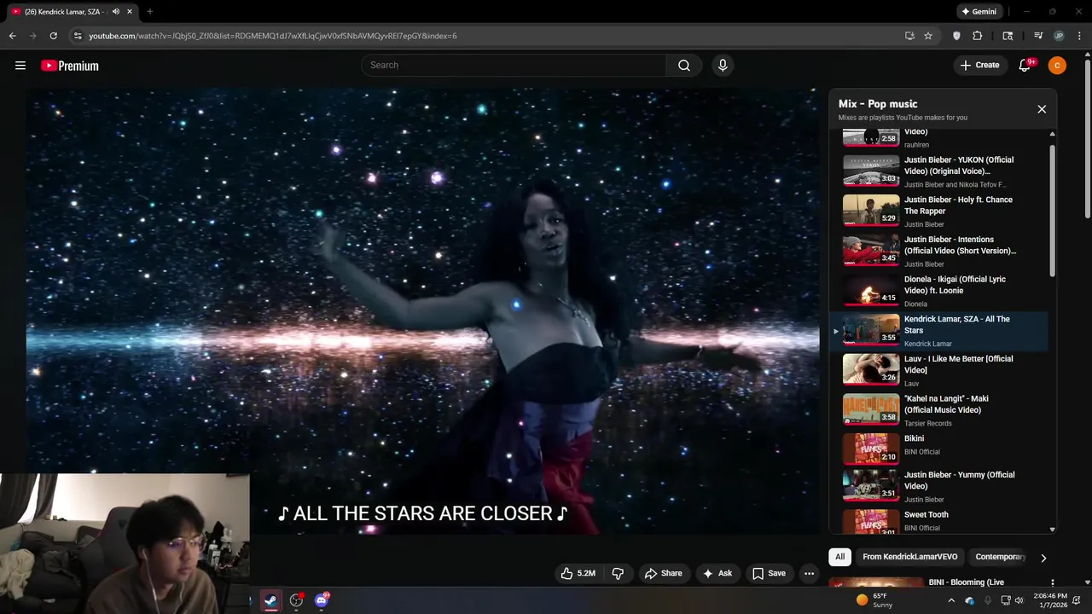This screenshot has width=1092, height=614.
Task: Open volume control in system tray
Action: pyautogui.click(x=1019, y=600)
